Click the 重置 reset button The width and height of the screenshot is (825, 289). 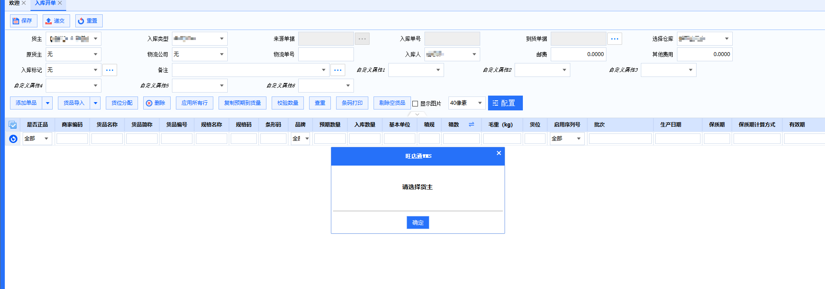point(89,21)
